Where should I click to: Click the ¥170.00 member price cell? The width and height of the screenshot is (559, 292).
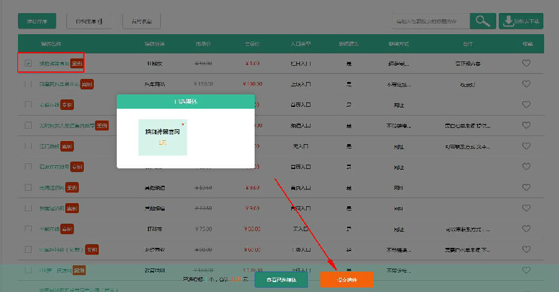click(252, 270)
